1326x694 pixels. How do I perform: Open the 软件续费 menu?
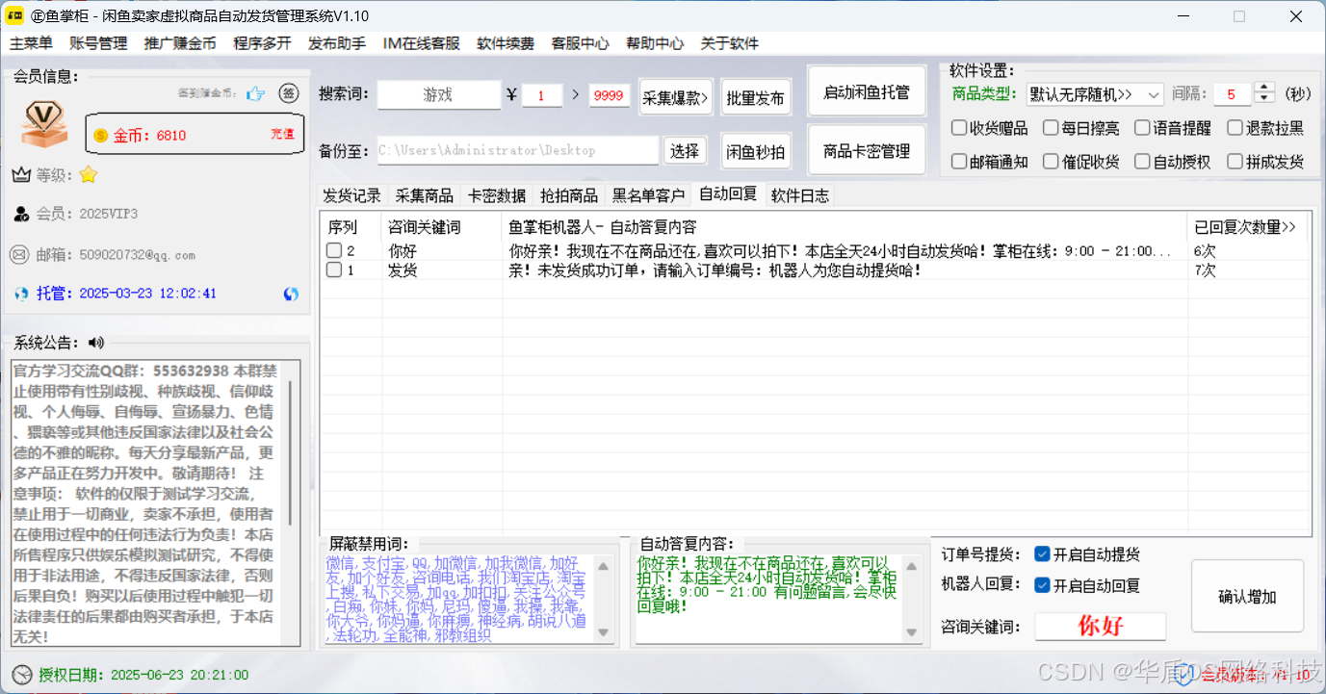click(506, 43)
